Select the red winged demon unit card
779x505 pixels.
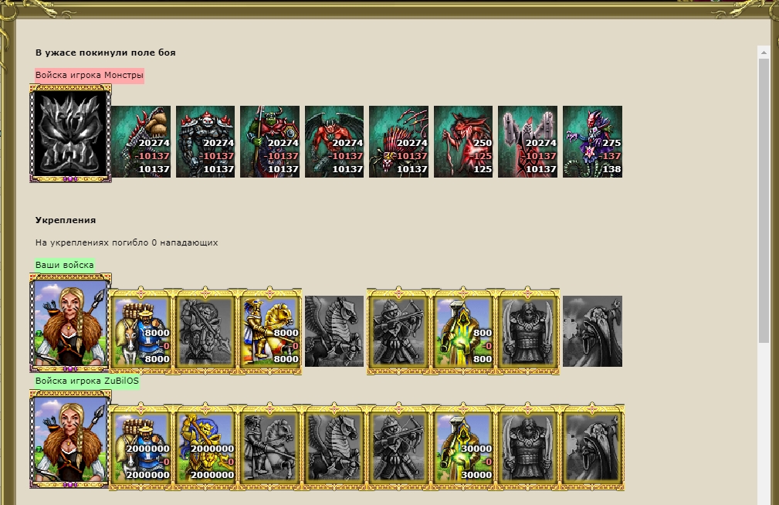[334, 141]
